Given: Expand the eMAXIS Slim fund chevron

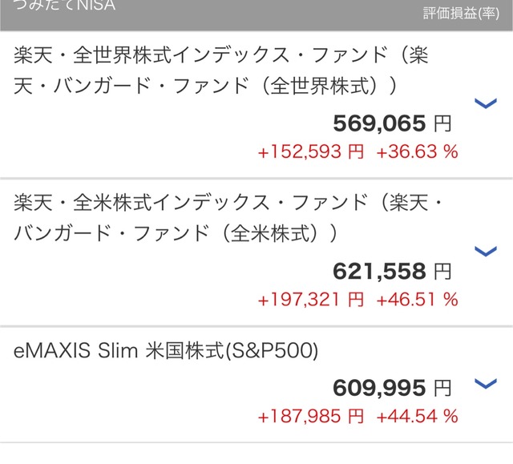Looking at the screenshot, I should pos(486,383).
